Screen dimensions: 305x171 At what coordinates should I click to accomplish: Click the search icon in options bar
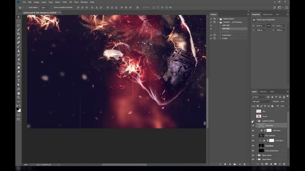[x=274, y=8]
